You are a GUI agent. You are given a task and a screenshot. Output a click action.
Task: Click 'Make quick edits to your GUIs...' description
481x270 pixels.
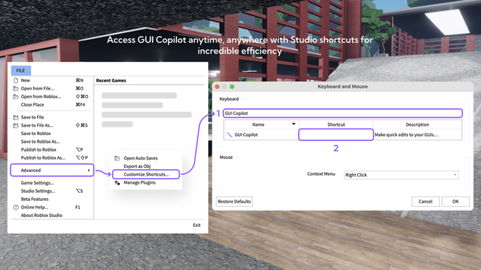pos(407,134)
